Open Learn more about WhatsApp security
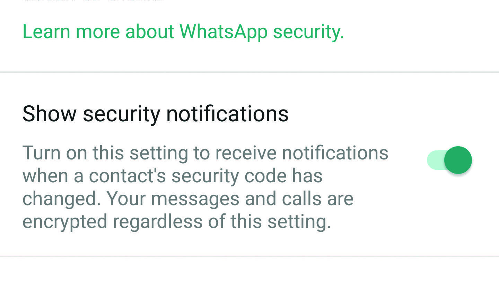 click(183, 32)
